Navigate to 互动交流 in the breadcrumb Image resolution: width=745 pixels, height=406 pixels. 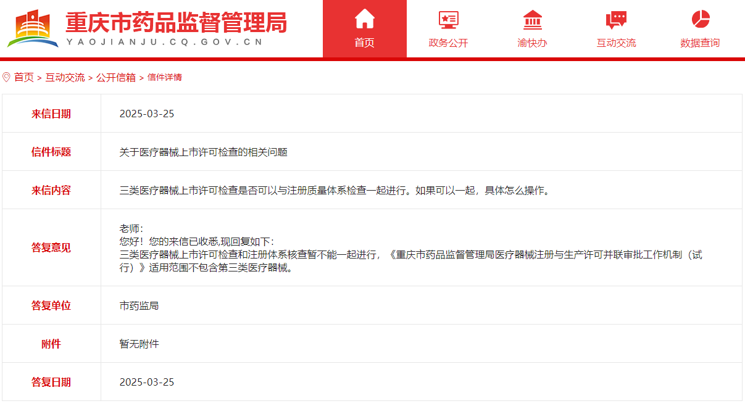65,77
